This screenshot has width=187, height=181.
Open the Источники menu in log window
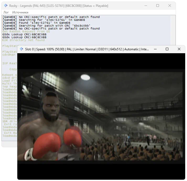20,12
